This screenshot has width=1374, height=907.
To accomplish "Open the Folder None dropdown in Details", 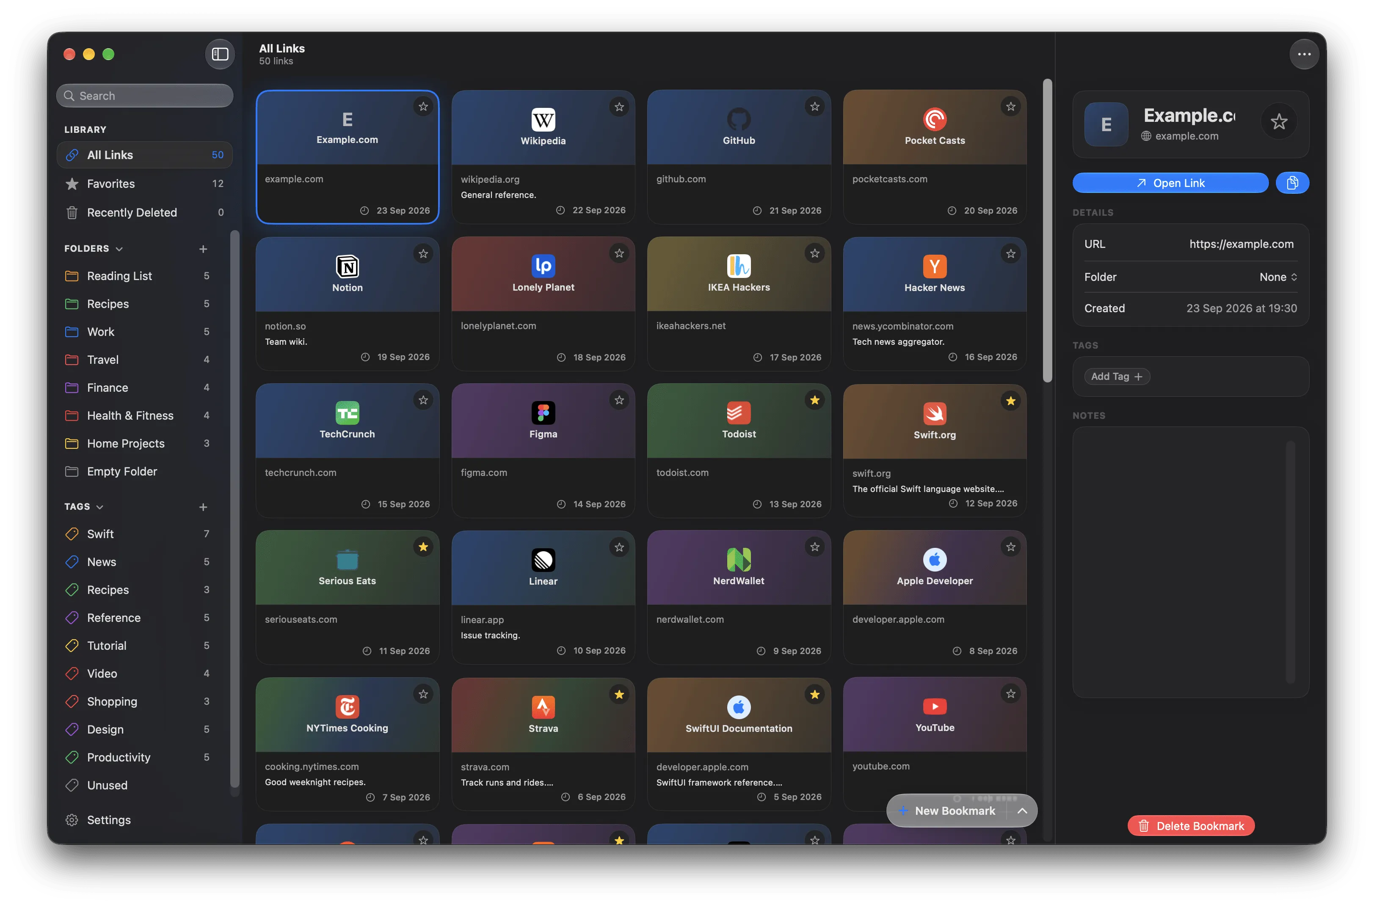I will click(x=1278, y=277).
